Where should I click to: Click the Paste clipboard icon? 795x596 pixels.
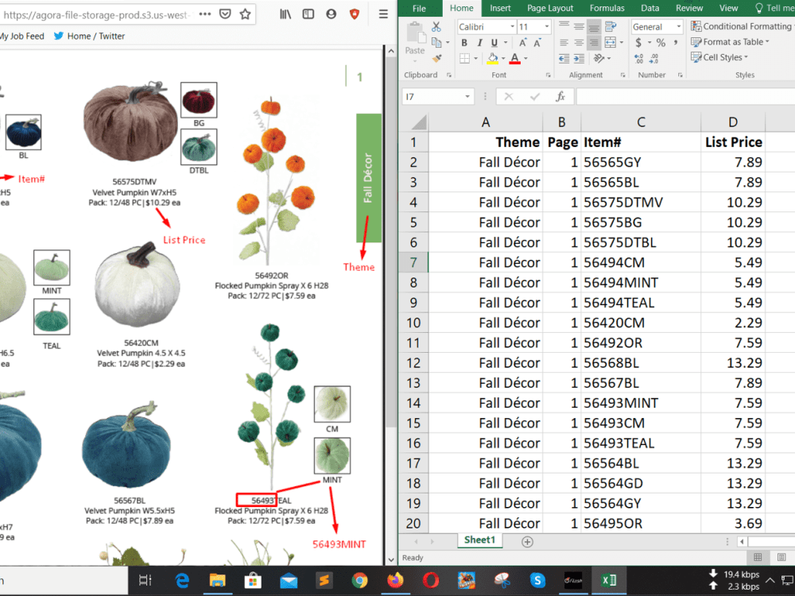415,33
